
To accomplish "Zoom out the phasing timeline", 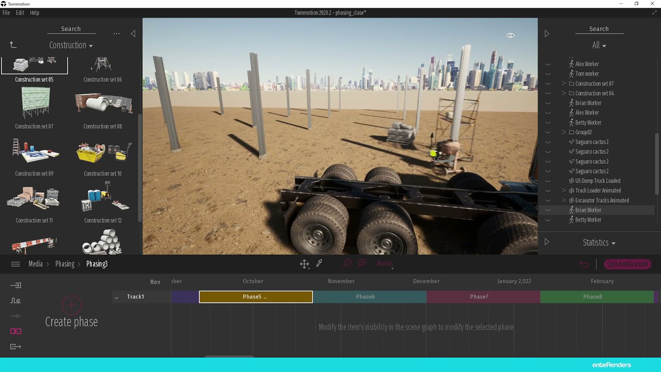I will coord(347,263).
